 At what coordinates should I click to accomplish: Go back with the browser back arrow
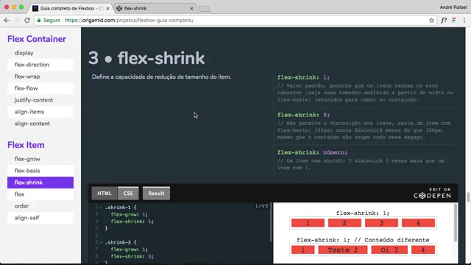coord(7,20)
